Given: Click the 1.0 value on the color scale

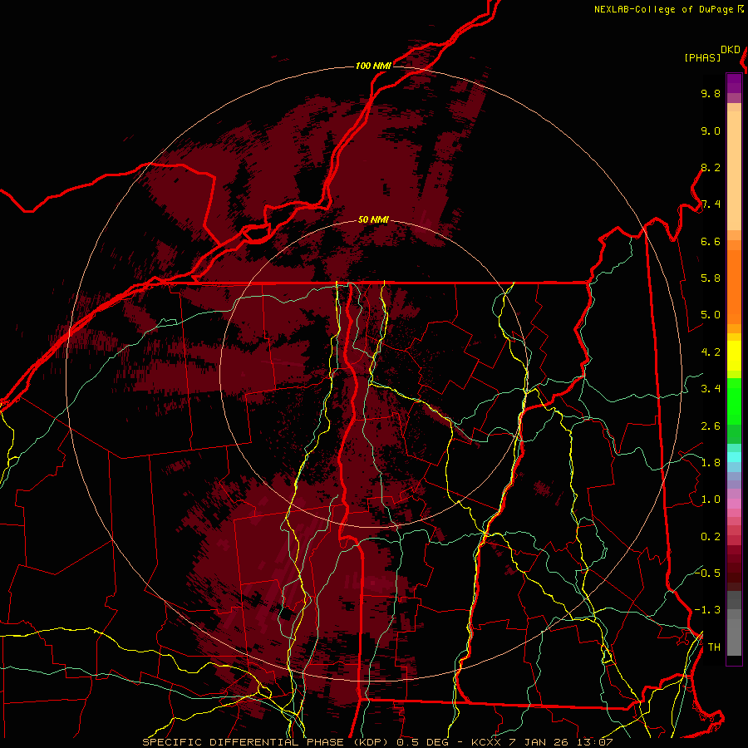Looking at the screenshot, I should pyautogui.click(x=711, y=500).
